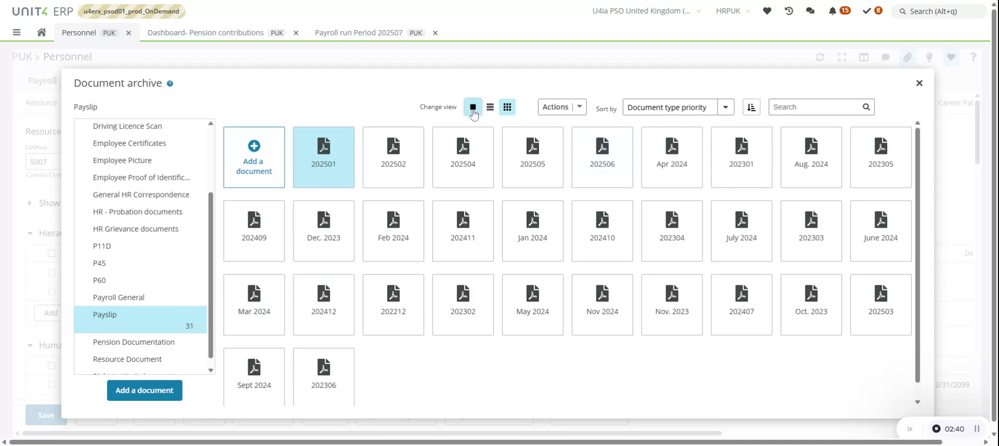Close the Personnel tab
Viewport: 999px width, 446px height.
pos(129,33)
